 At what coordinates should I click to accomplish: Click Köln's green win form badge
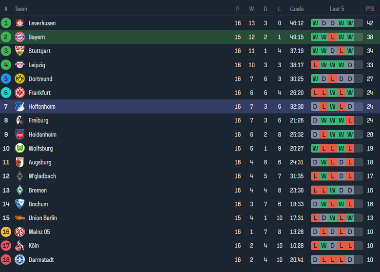[324, 246]
